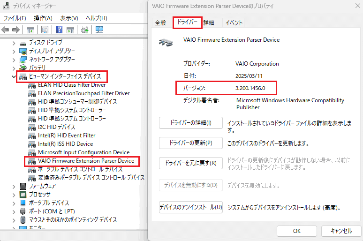Open the 表示(V) menu

69,18
